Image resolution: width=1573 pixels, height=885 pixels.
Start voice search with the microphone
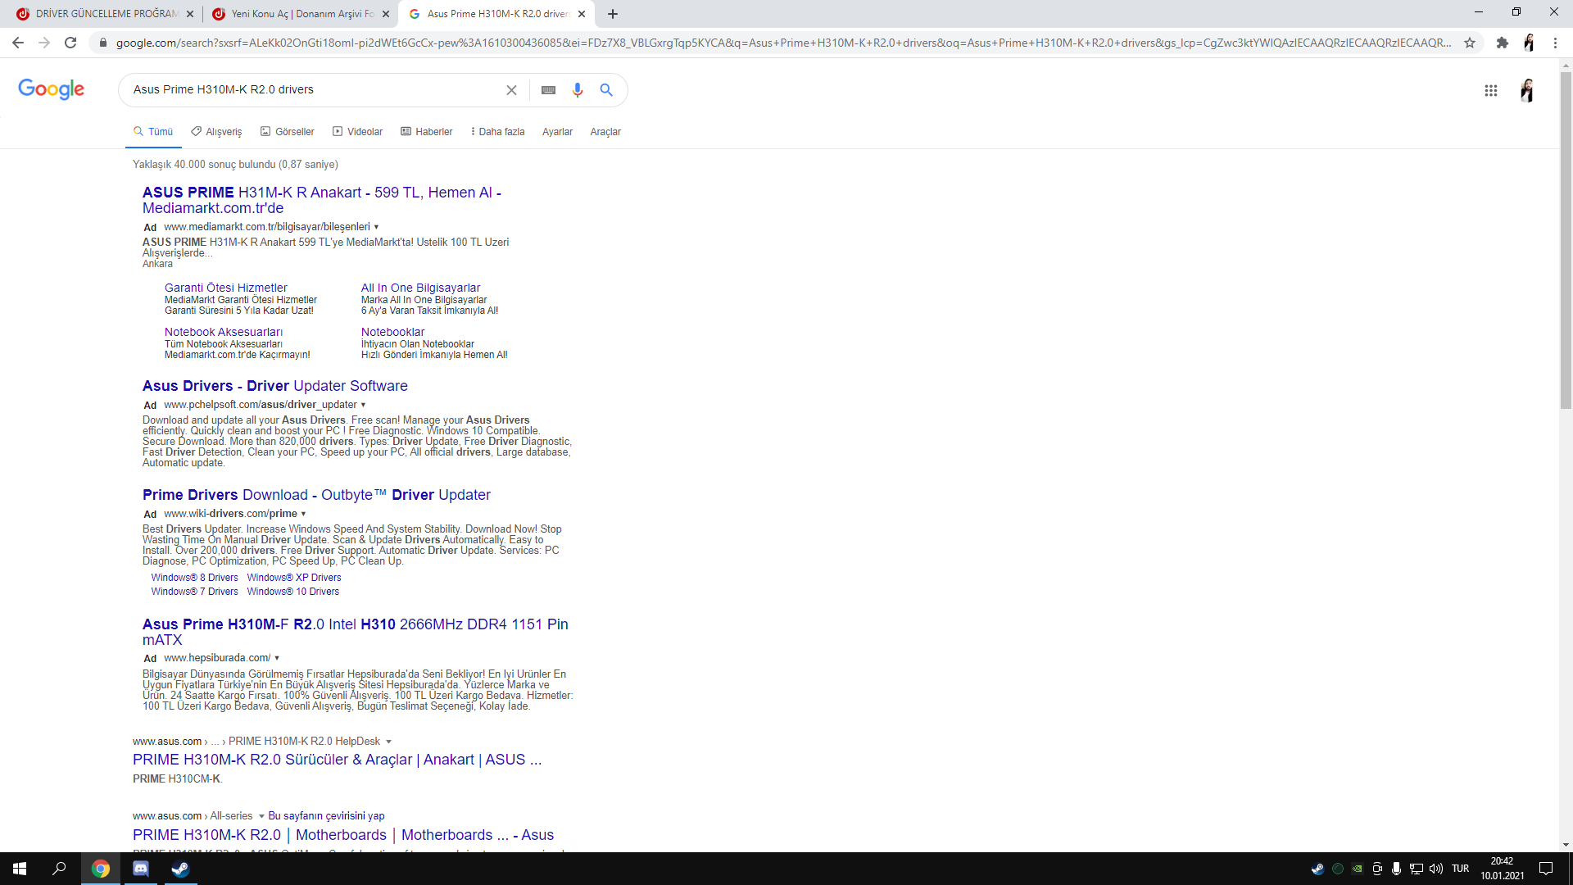point(578,90)
